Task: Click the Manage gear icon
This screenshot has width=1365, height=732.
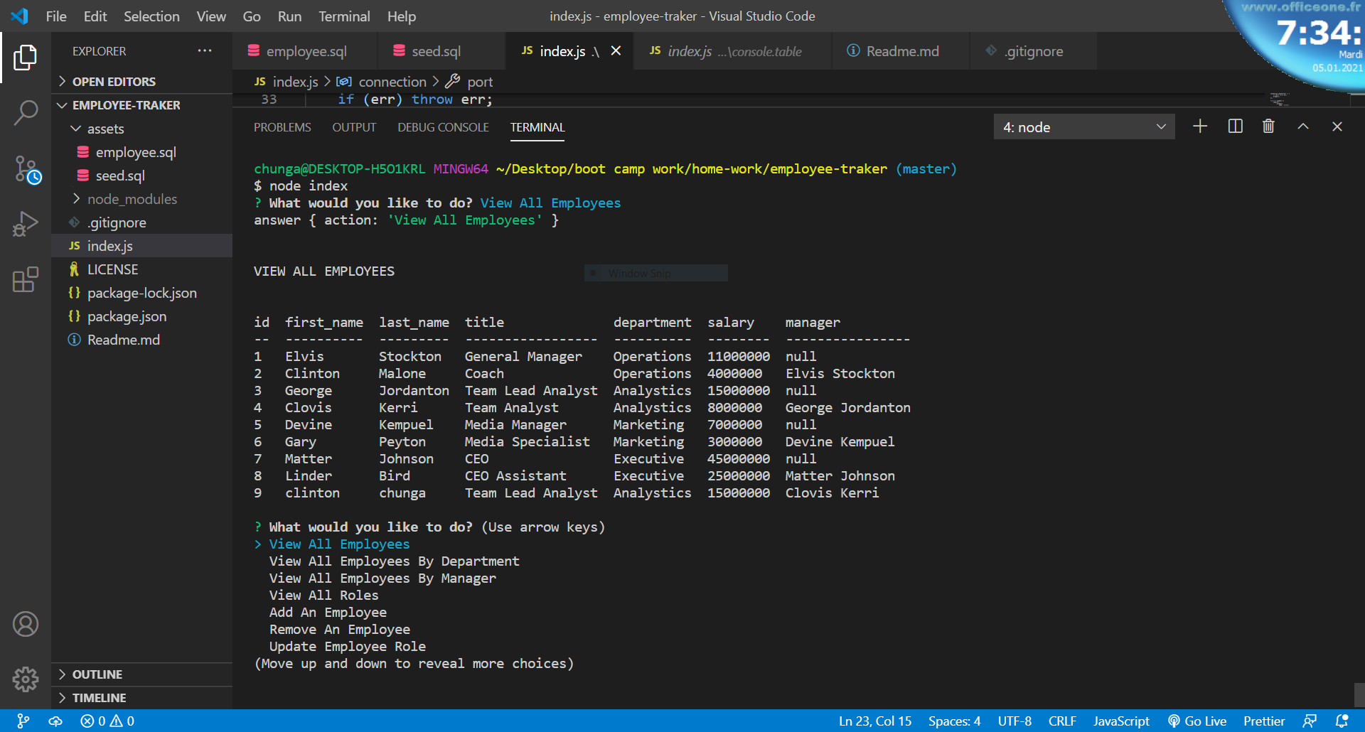Action: click(26, 679)
